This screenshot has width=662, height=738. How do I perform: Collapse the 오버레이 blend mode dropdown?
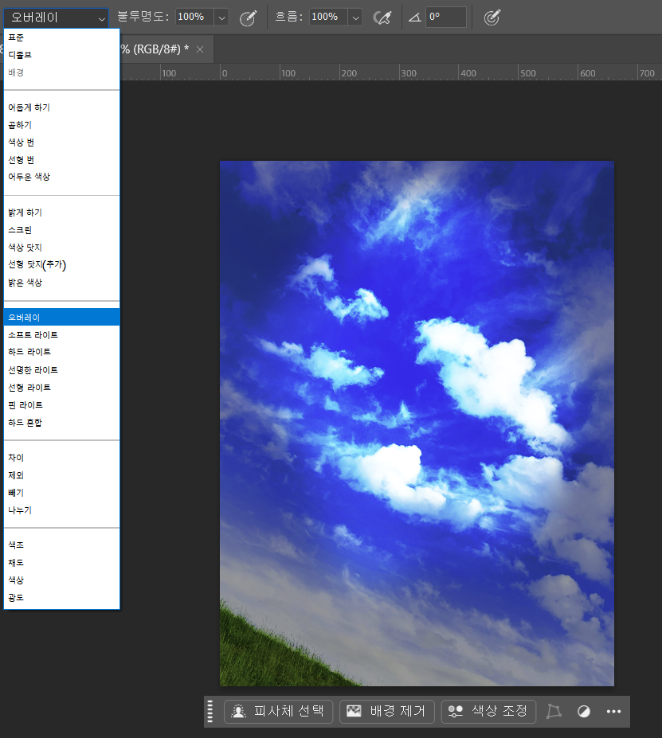click(56, 18)
